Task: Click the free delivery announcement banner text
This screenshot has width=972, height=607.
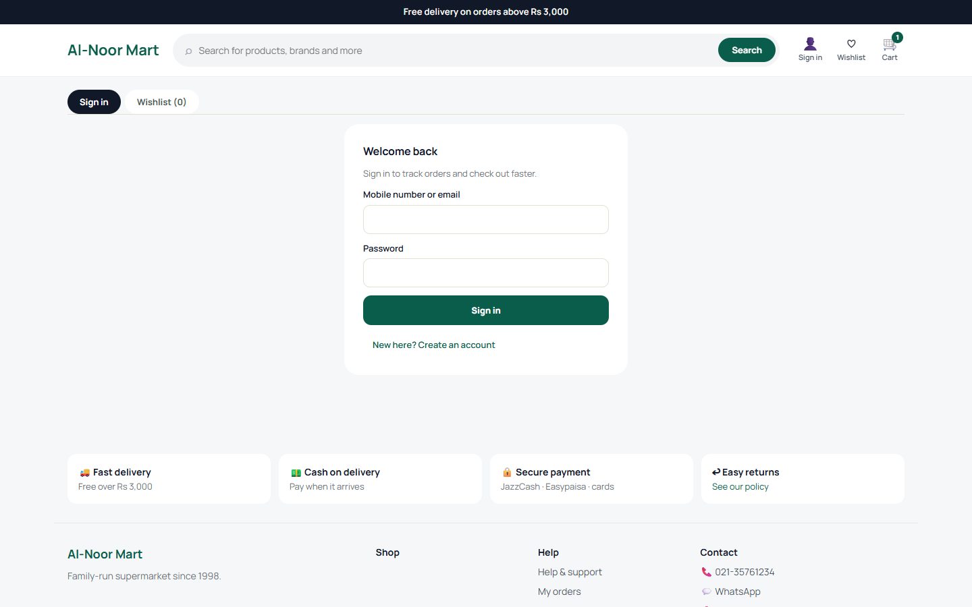Action: pyautogui.click(x=486, y=11)
